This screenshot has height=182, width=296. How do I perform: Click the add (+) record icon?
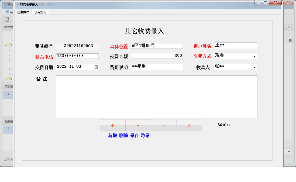coord(113,125)
